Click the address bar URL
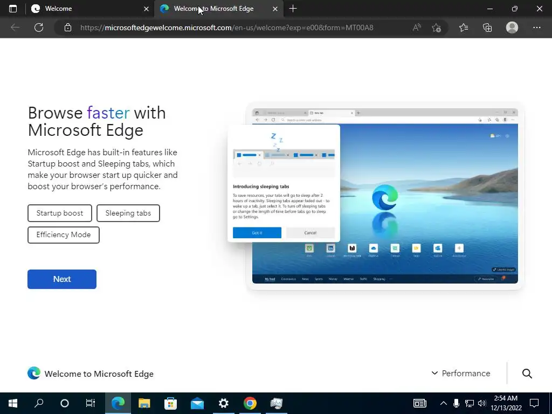The height and width of the screenshot is (414, 552). (x=227, y=27)
